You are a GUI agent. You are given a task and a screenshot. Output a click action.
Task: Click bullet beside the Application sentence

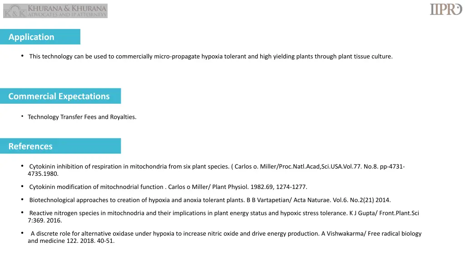[x=22, y=56]
